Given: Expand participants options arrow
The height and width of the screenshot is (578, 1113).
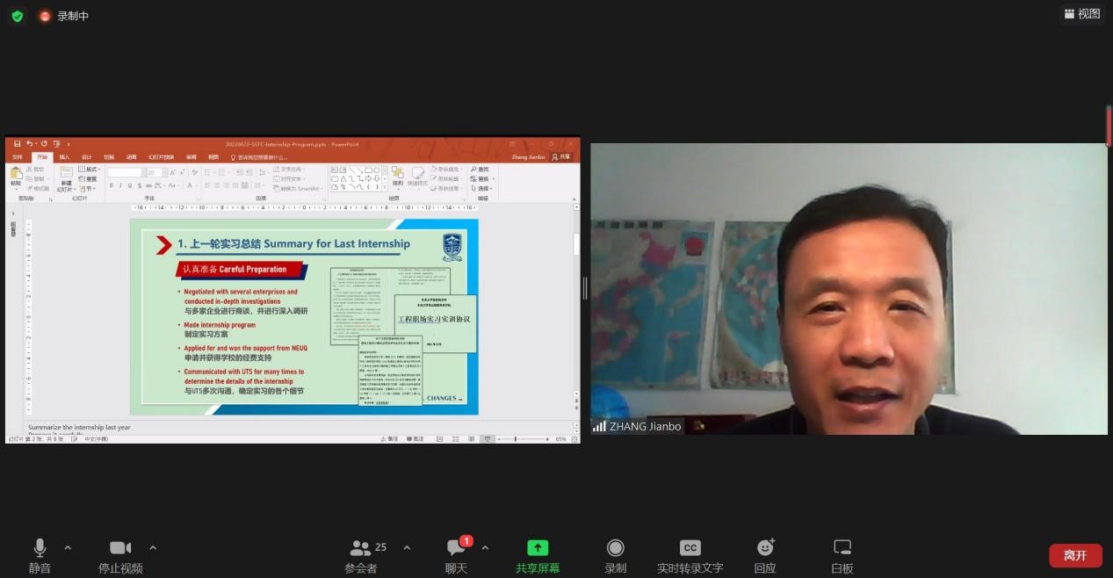Looking at the screenshot, I should (x=407, y=548).
